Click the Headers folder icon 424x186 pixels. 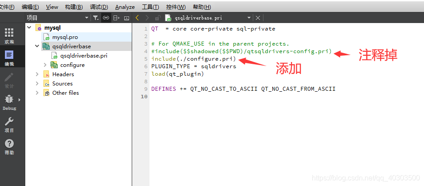pos(47,74)
